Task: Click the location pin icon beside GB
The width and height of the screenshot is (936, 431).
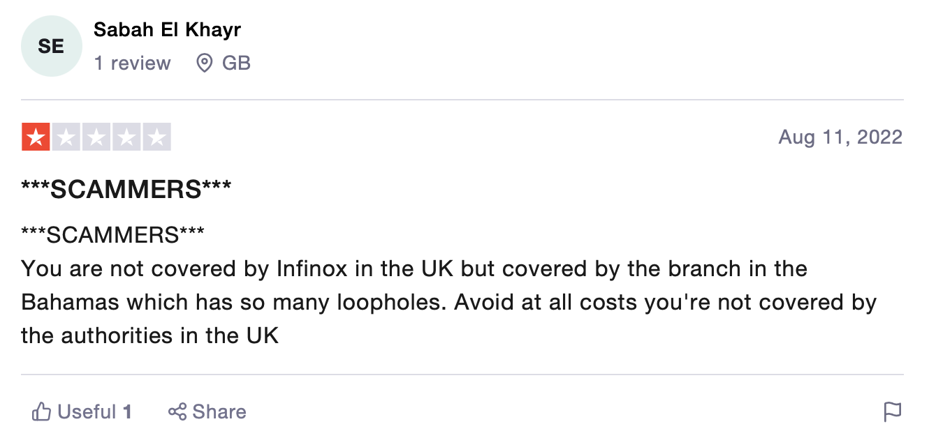Action: [205, 63]
